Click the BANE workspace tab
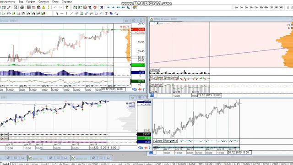The width and height of the screenshot is (293, 165). click(x=192, y=164)
